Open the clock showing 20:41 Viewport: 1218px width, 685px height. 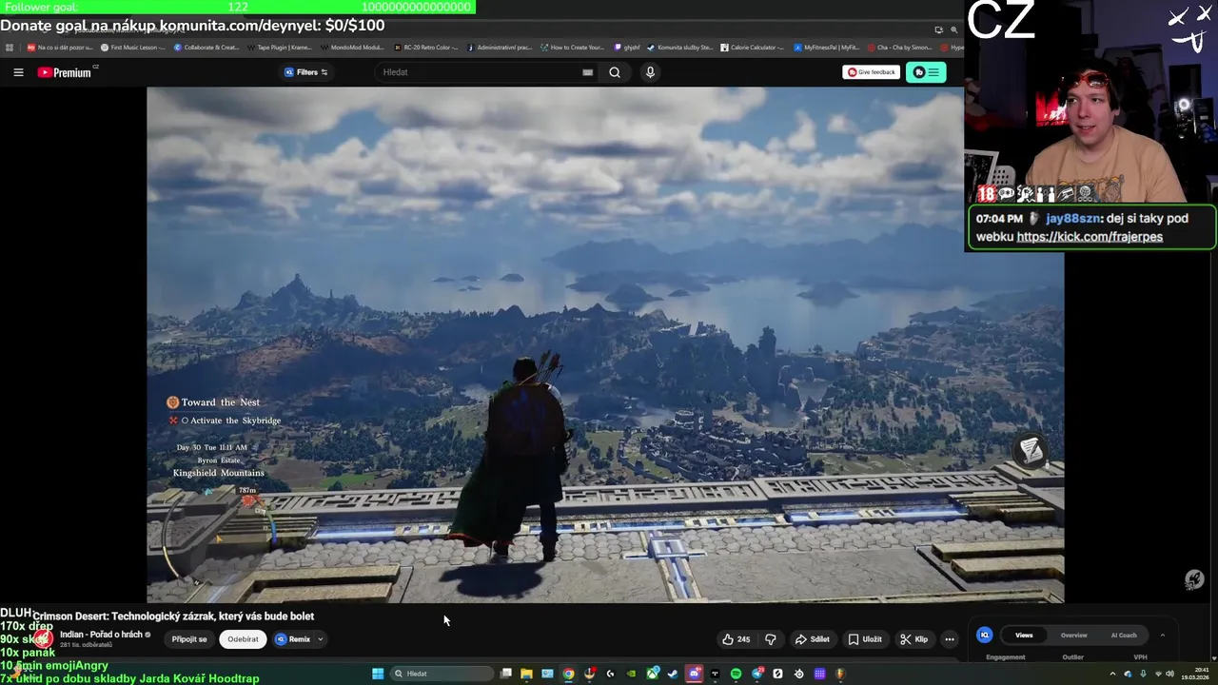click(1194, 674)
